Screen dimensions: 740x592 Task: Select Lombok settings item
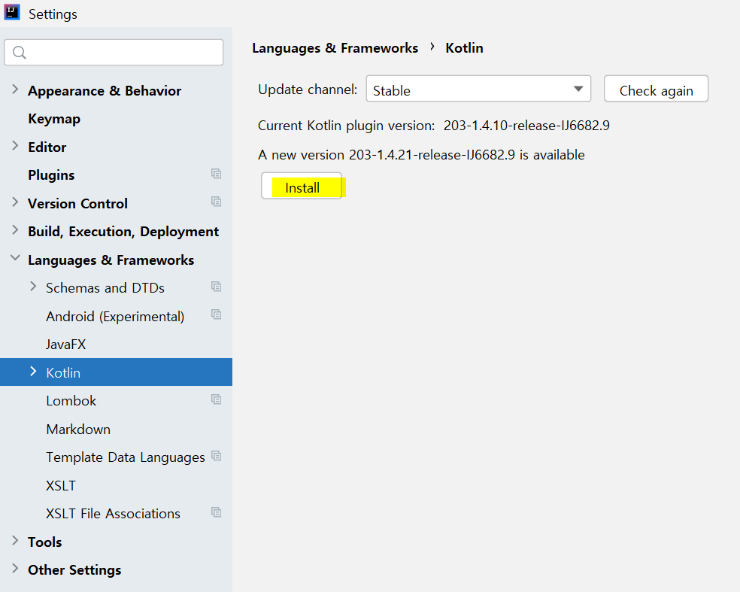tap(71, 401)
